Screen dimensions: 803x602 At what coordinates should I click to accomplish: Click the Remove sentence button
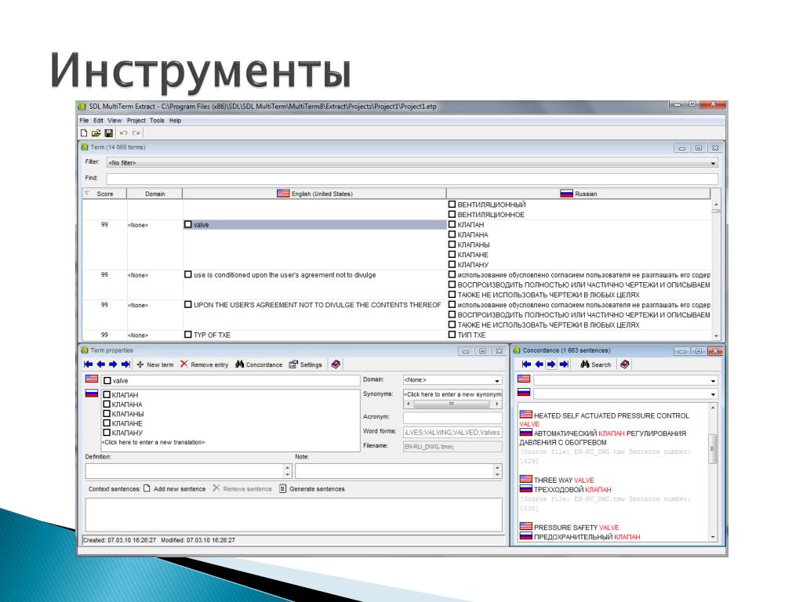tap(242, 489)
